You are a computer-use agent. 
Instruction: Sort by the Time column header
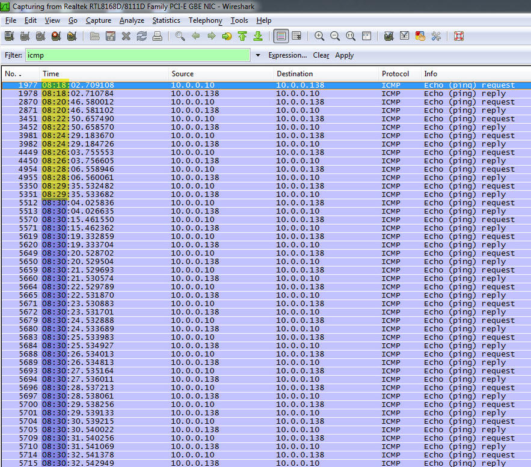click(x=103, y=74)
